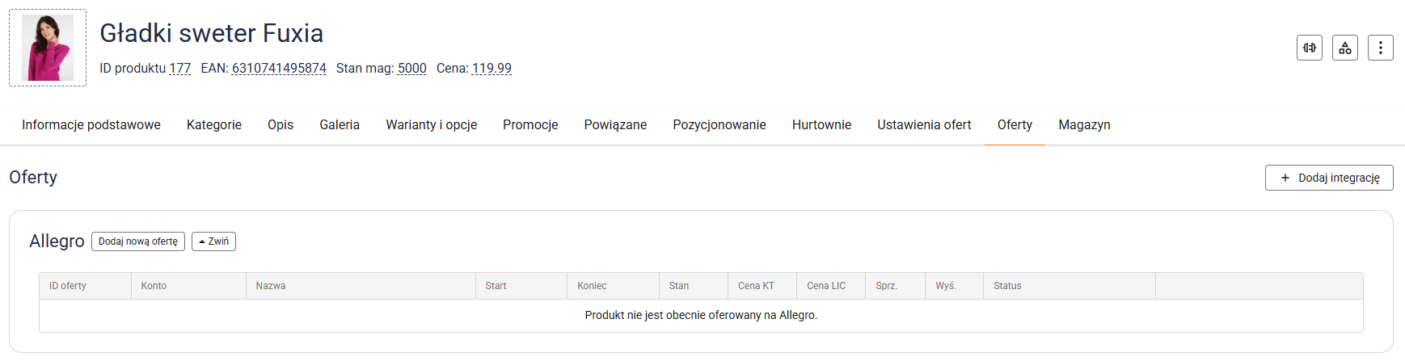The height and width of the screenshot is (361, 1405).
Task: Click the stock value 5000
Action: 411,69
